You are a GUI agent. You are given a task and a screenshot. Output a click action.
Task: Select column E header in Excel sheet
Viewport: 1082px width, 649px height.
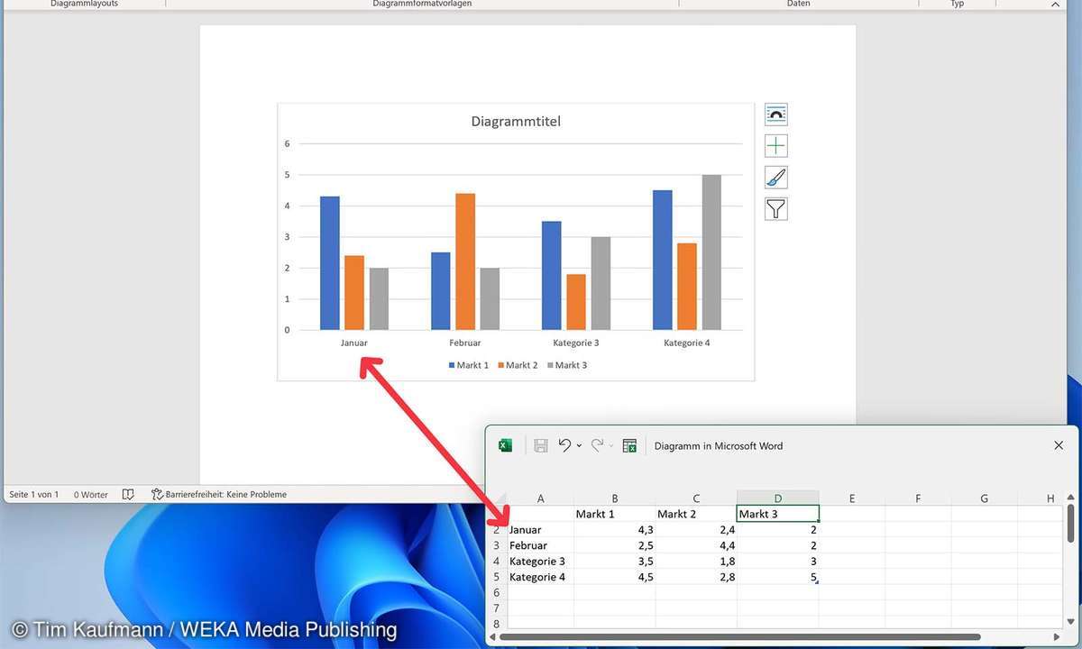point(852,498)
